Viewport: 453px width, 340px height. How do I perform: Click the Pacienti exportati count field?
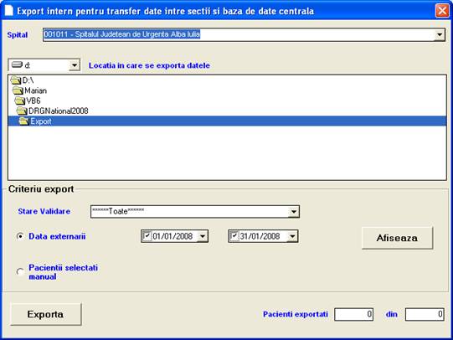tap(353, 314)
